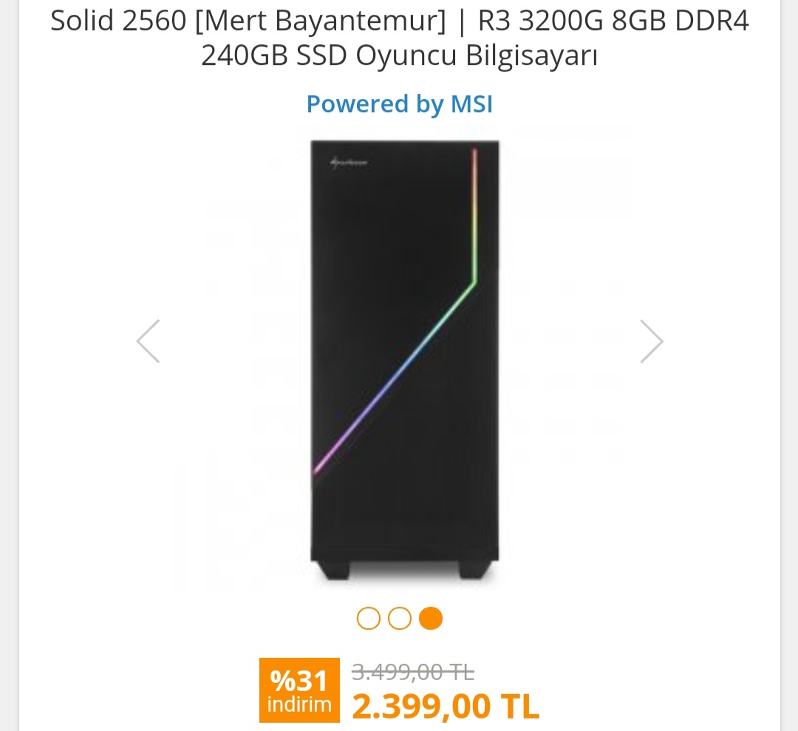This screenshot has height=731, width=798.
Task: Select the third filled orange carousel dot
Action: pos(431,618)
